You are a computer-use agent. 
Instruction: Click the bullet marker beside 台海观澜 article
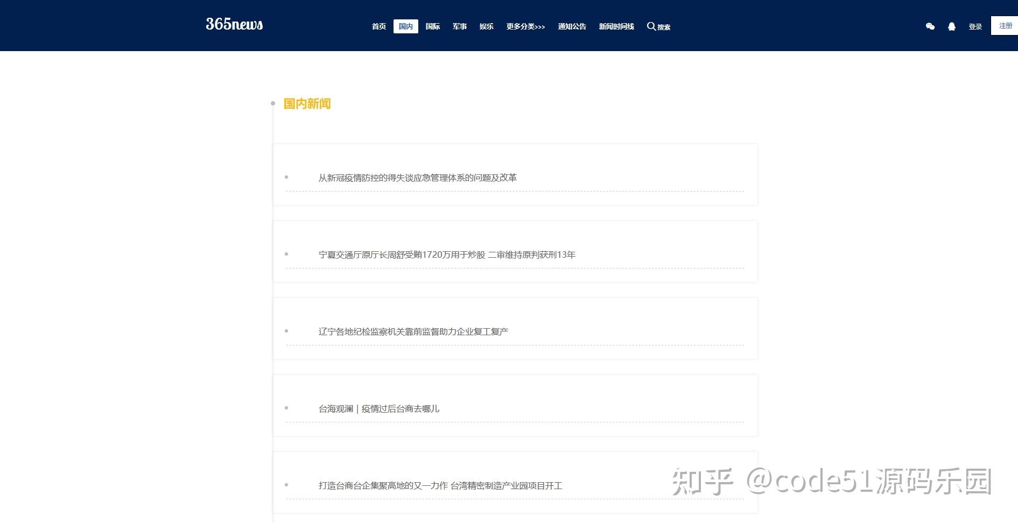(286, 408)
